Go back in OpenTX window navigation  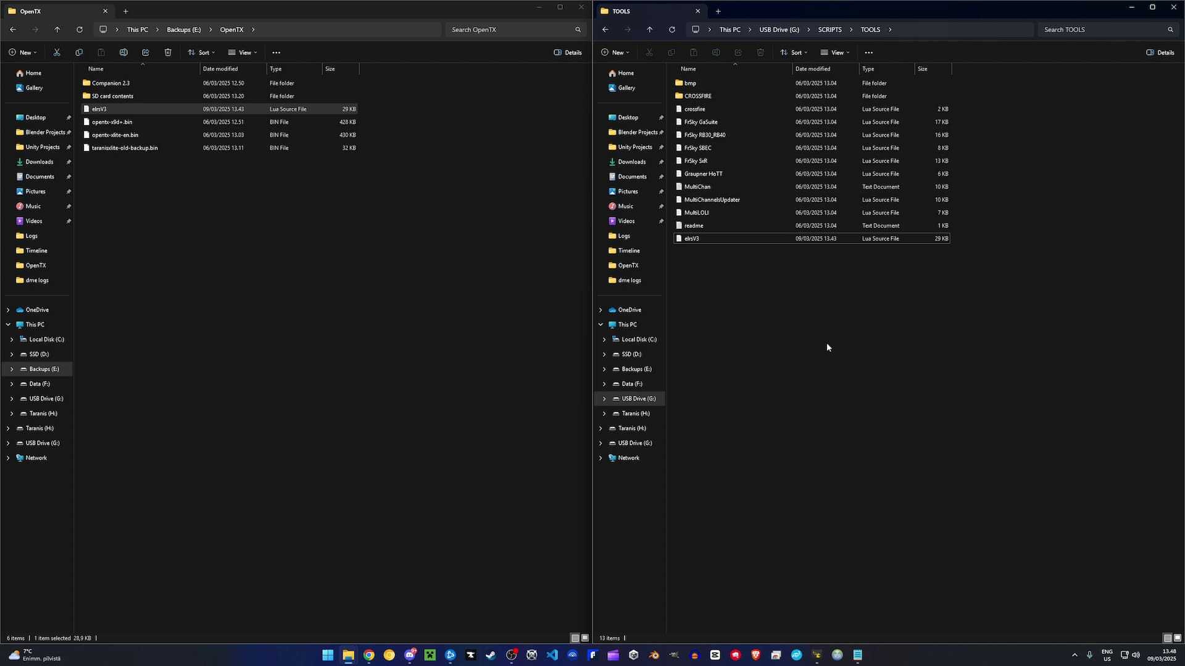(x=13, y=30)
